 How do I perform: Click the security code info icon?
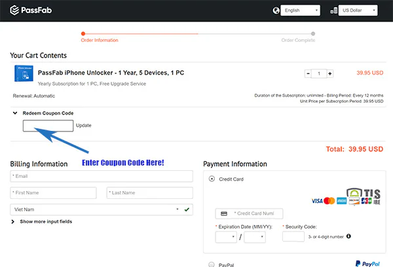[348, 236]
